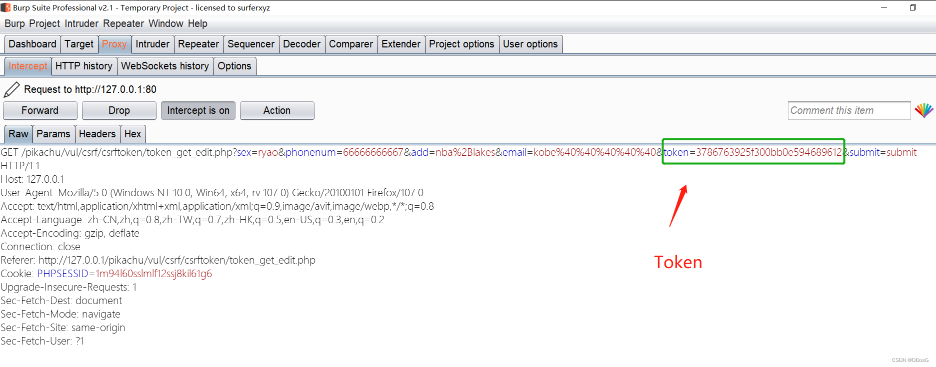Open the Project menu
Viewport: 936px width, 367px height.
[44, 23]
